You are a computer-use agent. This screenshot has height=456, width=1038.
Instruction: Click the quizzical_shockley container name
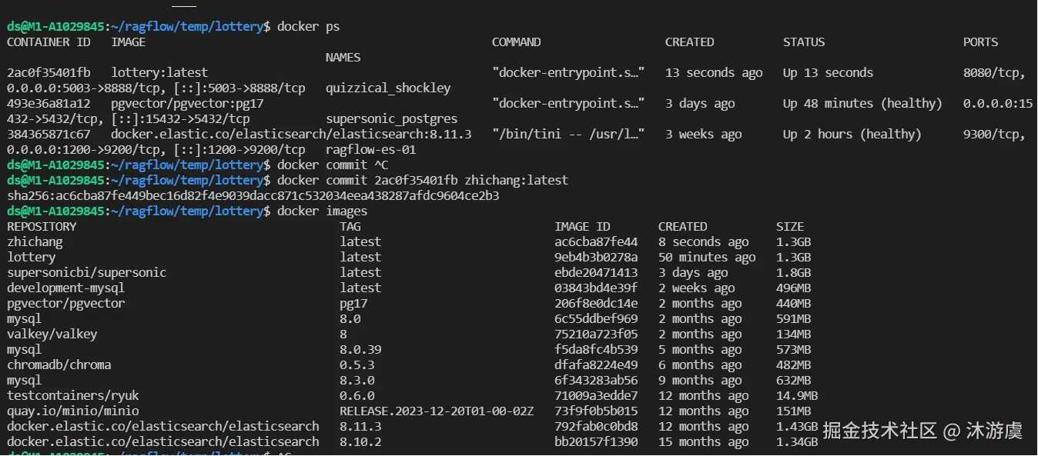(387, 88)
